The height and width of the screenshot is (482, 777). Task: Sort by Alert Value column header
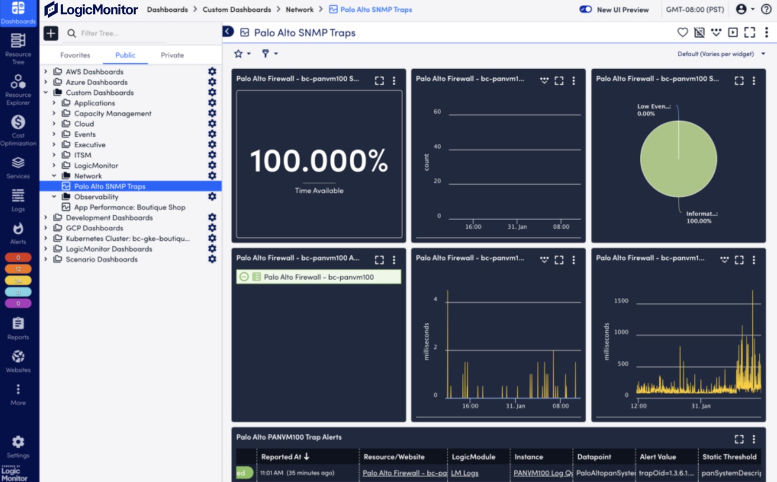click(x=658, y=457)
